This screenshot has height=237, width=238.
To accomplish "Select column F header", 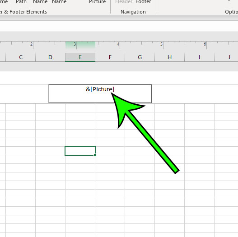I will coord(110,57).
